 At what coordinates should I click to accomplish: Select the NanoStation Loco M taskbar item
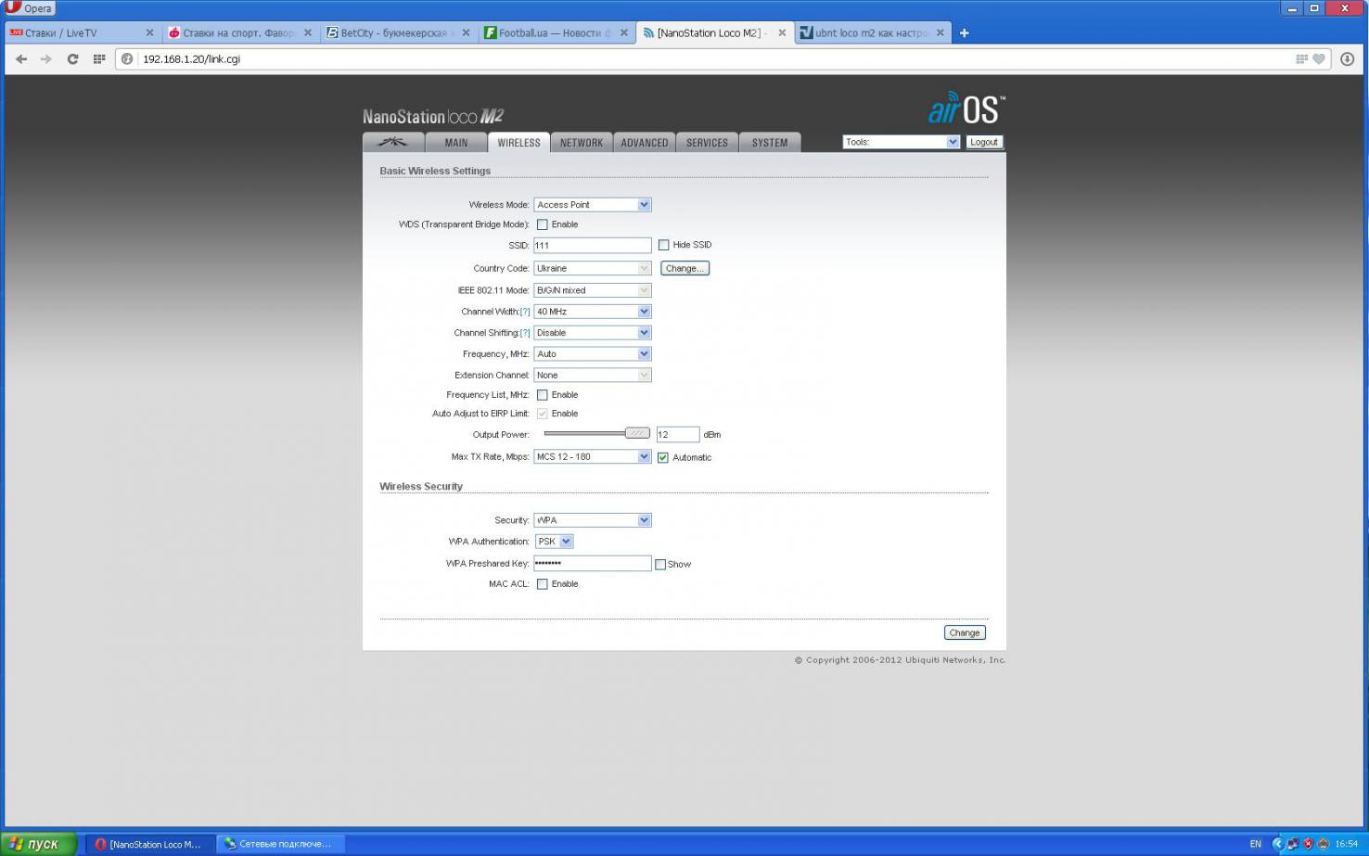point(150,844)
